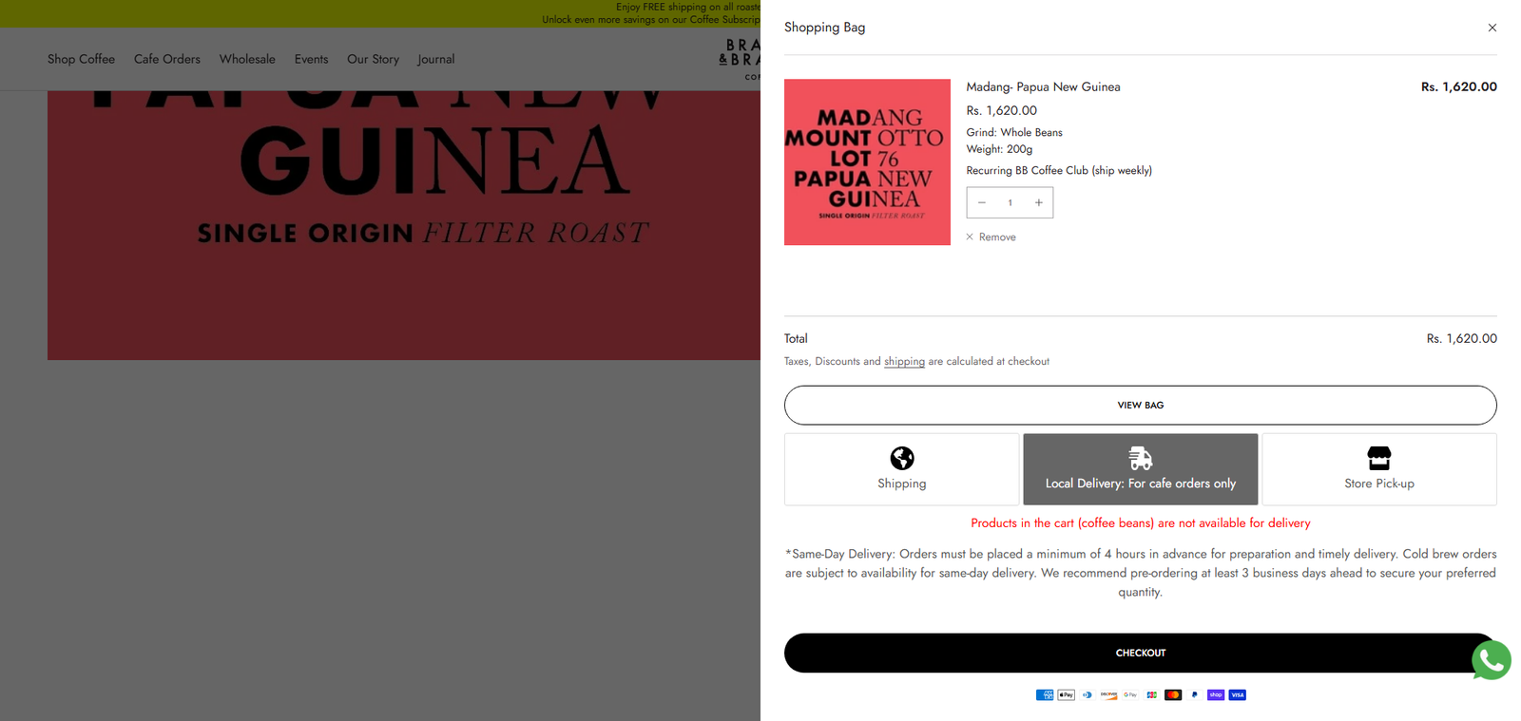
Task: Click the Same-Day Delivery note text
Action: (1140, 573)
